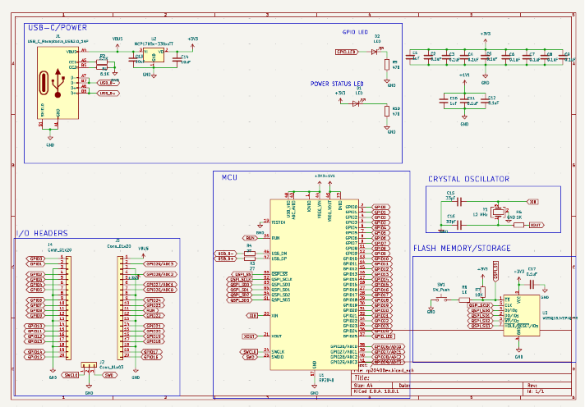
Task: Click the POWER STATUS LED heading text
Action: [x=337, y=84]
